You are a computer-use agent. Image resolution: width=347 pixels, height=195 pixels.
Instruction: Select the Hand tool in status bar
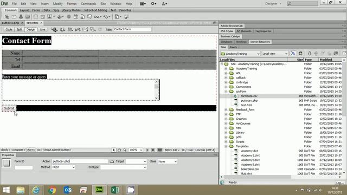[119, 150]
